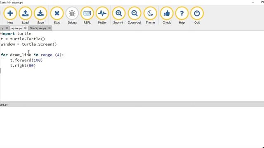Open the Load file button

pos(25,16)
